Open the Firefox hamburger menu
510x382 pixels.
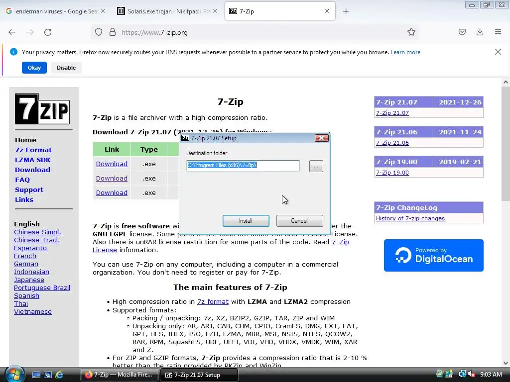pyautogui.click(x=498, y=32)
